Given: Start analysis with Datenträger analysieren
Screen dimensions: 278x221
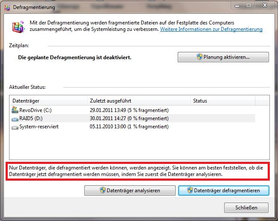Looking at the screenshot, I should pyautogui.click(x=130, y=191).
